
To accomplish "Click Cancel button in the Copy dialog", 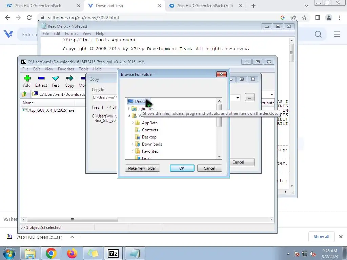I will [242, 162].
